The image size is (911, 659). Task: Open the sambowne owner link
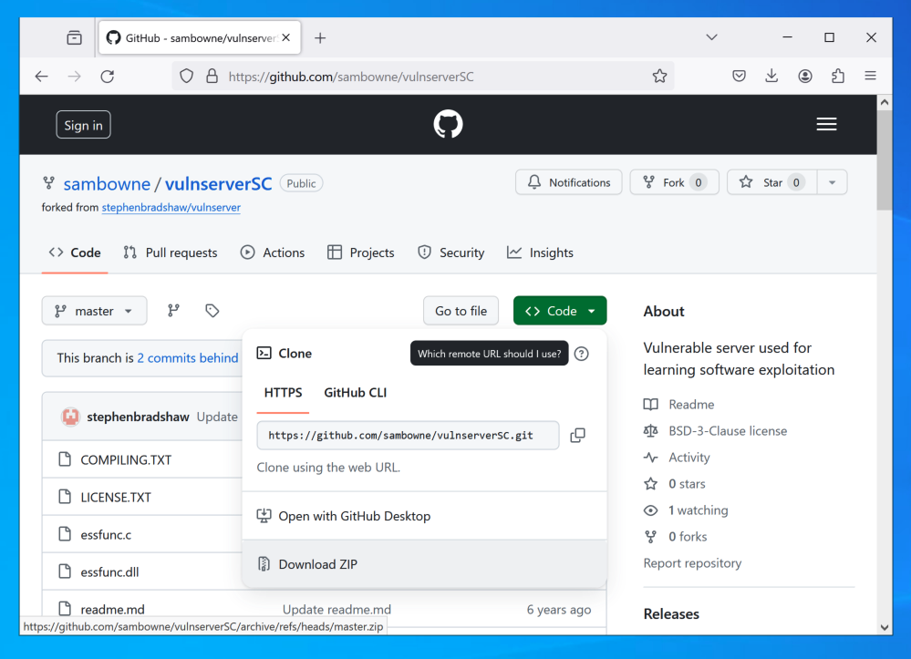coord(107,184)
